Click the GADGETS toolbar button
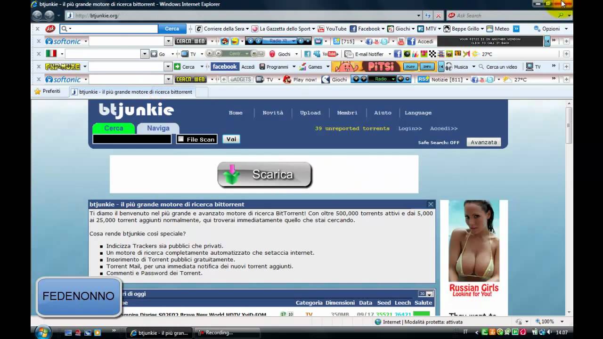Screen dimensions: 603x339 click(241, 80)
